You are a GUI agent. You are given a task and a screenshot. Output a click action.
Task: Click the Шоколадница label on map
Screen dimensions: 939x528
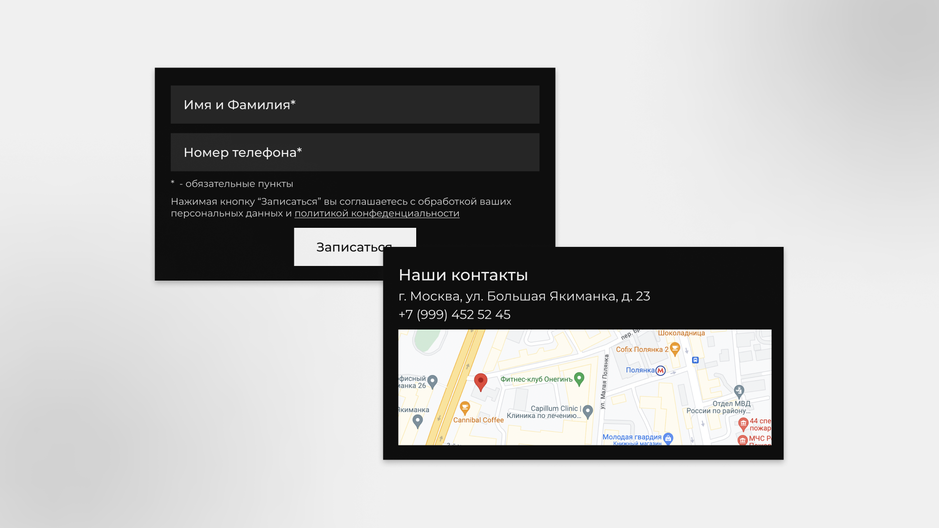[681, 333]
